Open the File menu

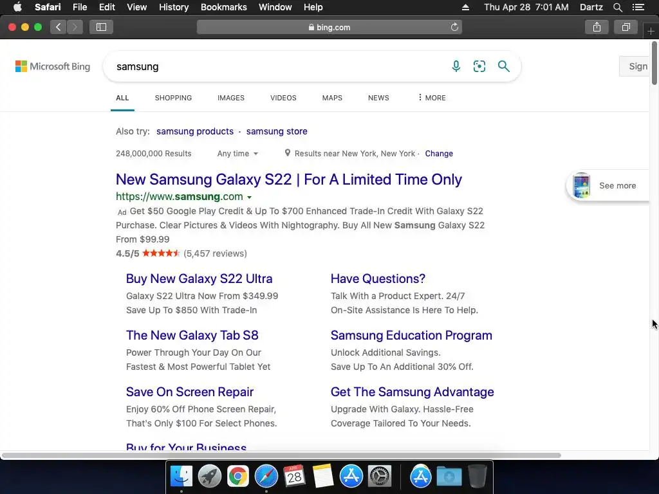coord(79,7)
